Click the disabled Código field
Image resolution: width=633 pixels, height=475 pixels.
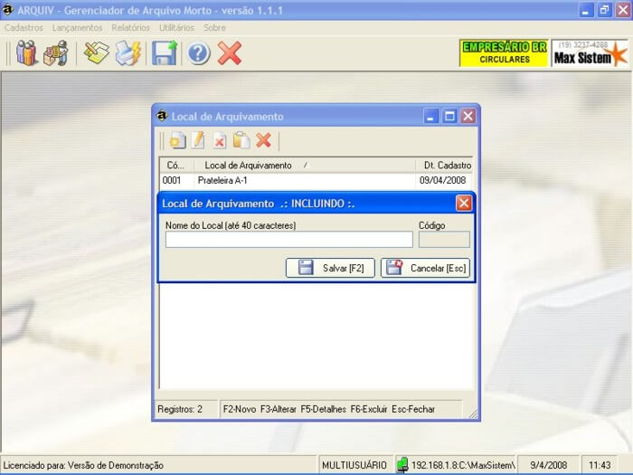point(444,240)
